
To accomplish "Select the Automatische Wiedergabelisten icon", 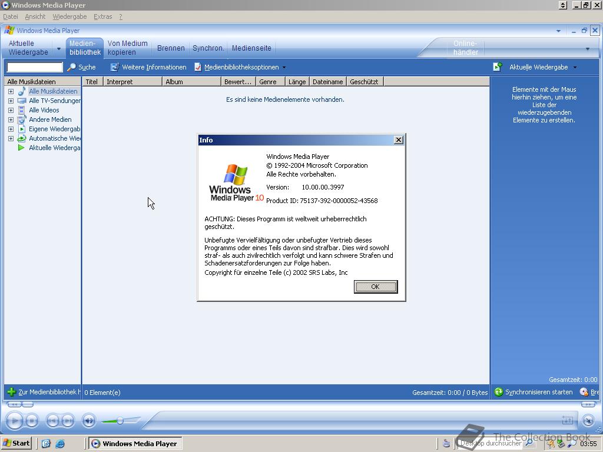I will [x=22, y=138].
